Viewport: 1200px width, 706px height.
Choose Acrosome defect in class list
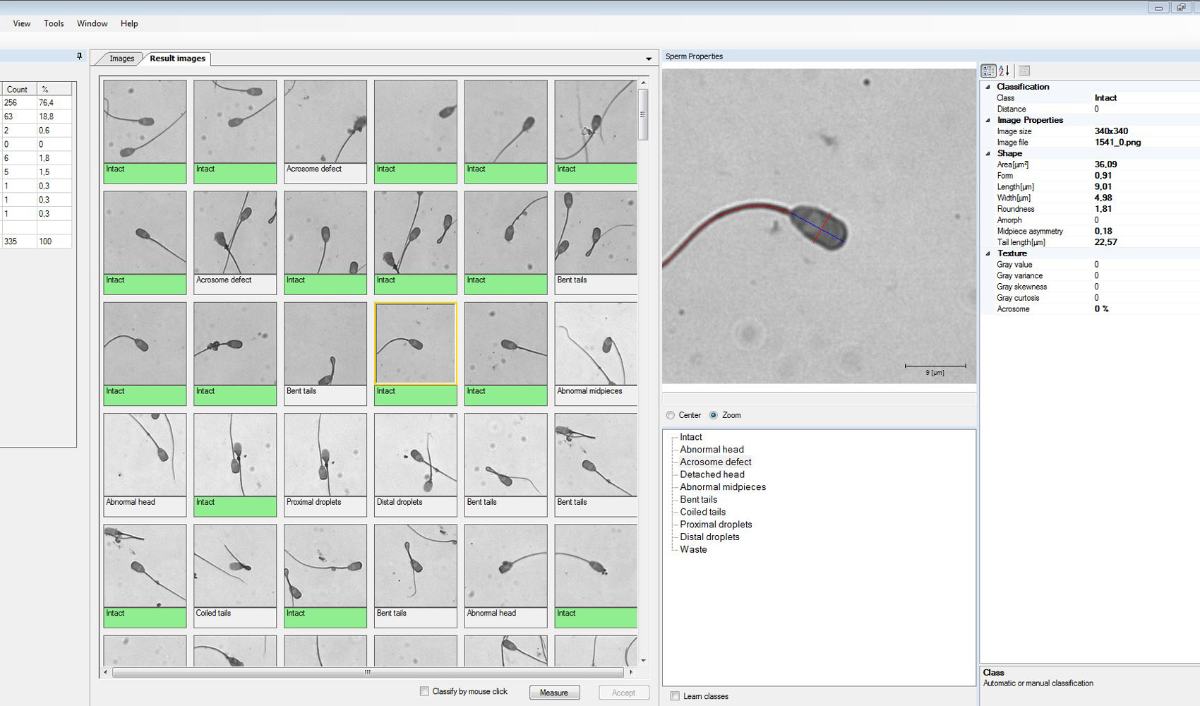(x=715, y=462)
